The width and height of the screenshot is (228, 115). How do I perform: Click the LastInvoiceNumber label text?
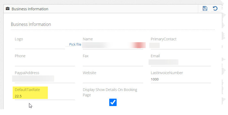pos(167,73)
